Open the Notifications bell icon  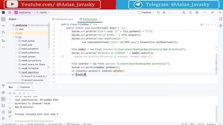[221, 19]
